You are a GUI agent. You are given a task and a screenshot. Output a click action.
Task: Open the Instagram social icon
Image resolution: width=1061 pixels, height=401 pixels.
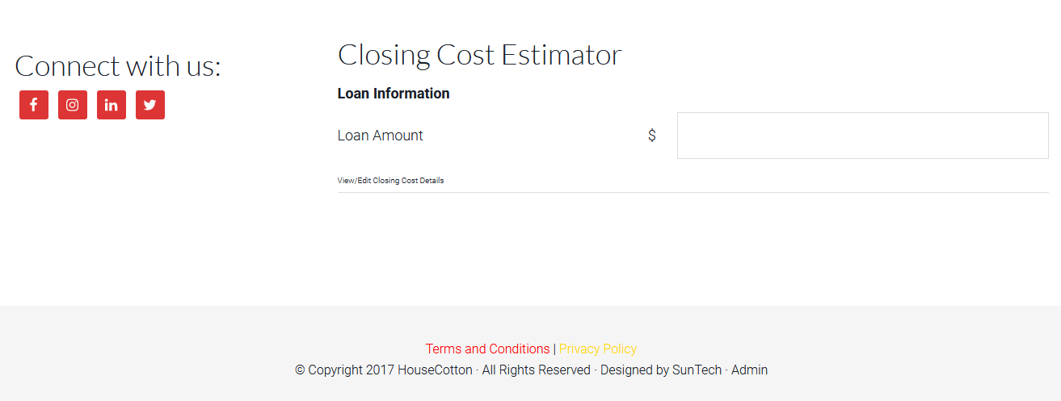pyautogui.click(x=73, y=105)
